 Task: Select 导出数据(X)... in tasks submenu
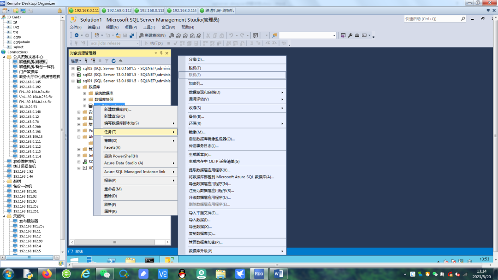tap(232, 227)
